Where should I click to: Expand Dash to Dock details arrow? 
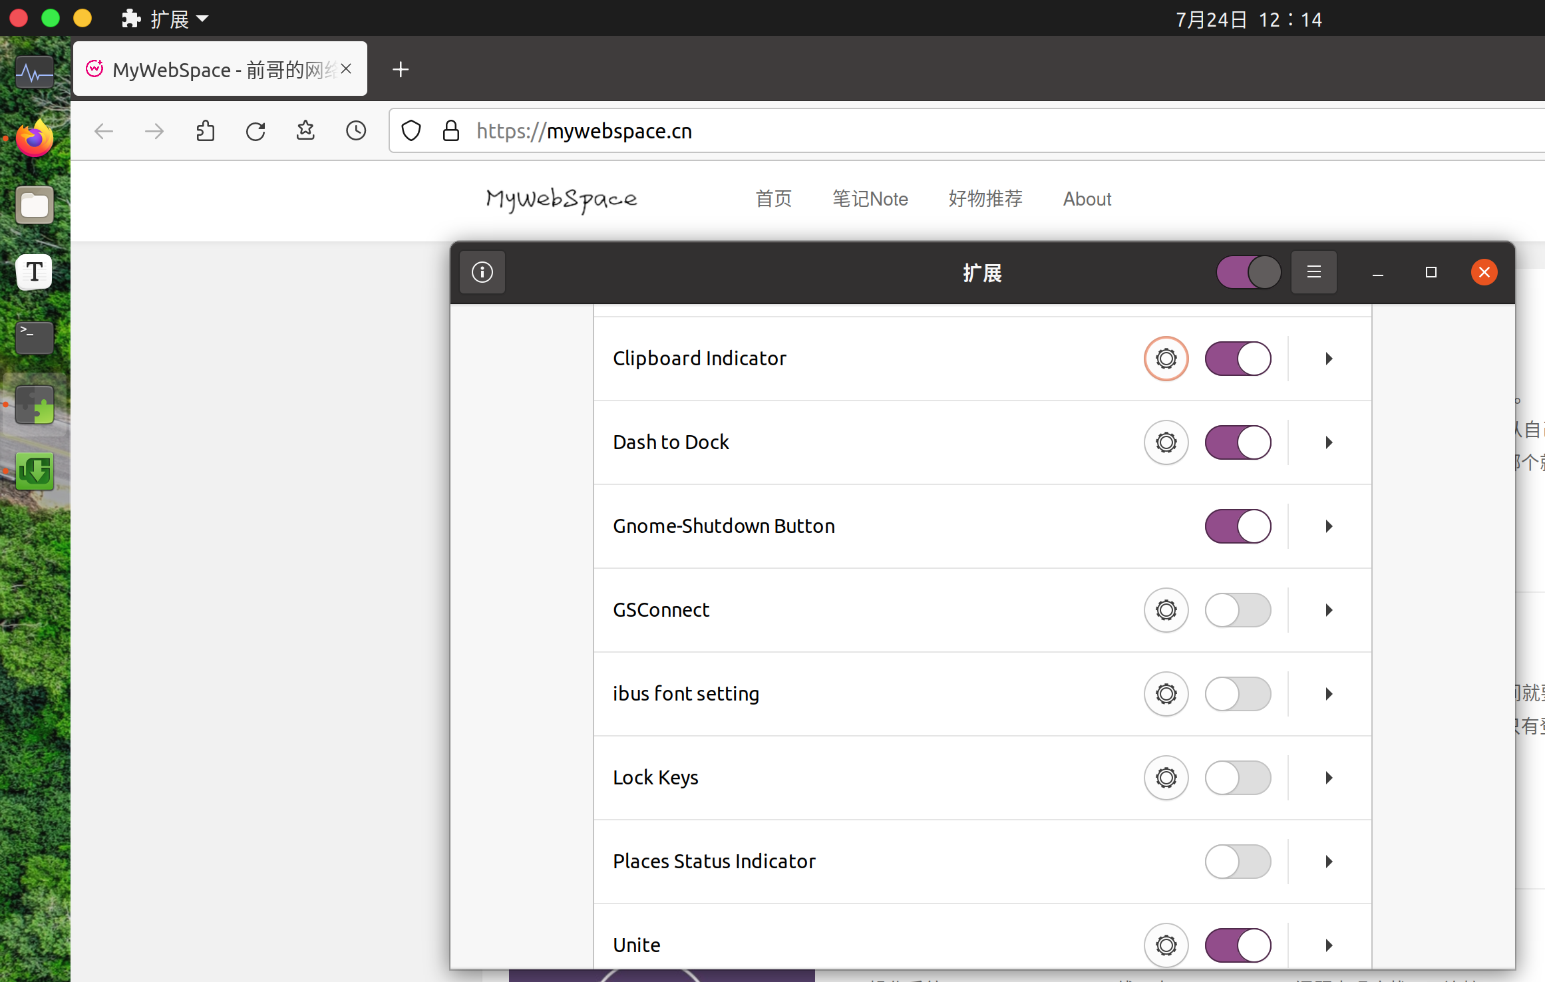[1329, 442]
